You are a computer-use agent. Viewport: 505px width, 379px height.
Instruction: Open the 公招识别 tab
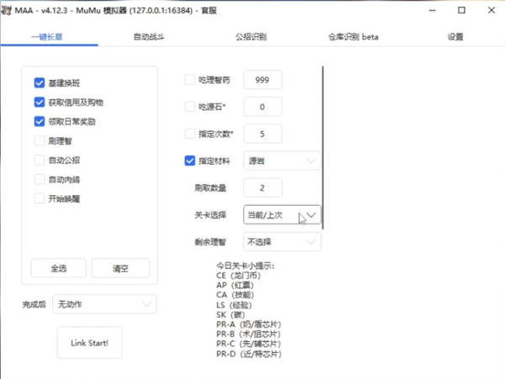click(252, 37)
